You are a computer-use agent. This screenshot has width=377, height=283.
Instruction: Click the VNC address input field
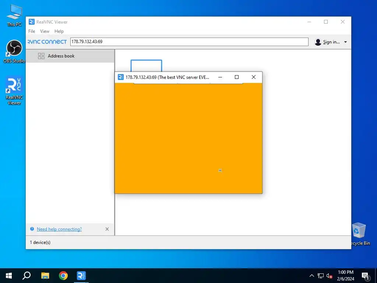click(x=189, y=42)
